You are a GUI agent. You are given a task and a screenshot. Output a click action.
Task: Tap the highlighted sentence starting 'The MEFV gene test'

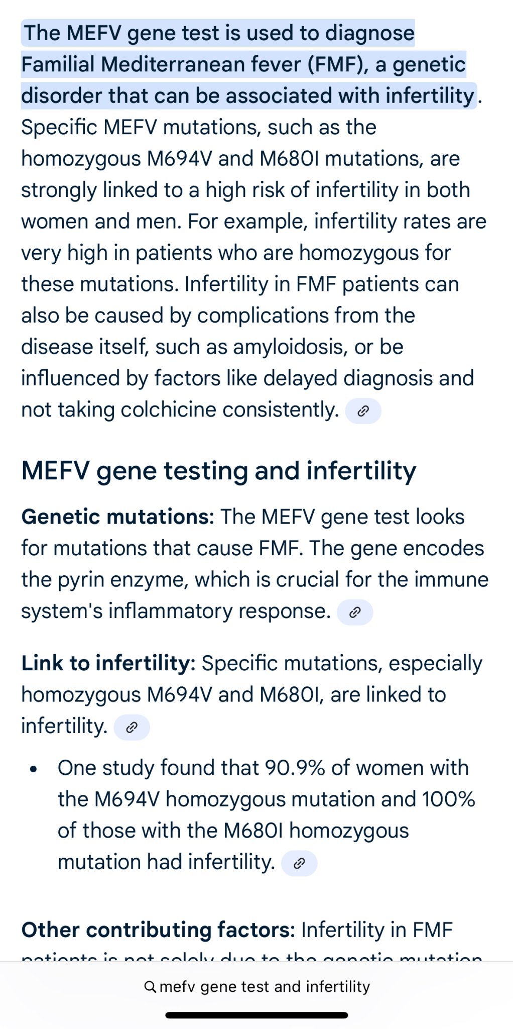(219, 33)
